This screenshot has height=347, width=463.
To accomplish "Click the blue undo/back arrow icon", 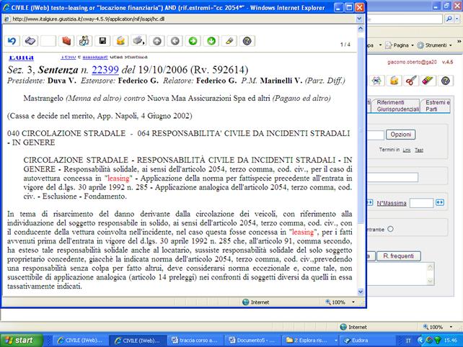I will click(12, 41).
